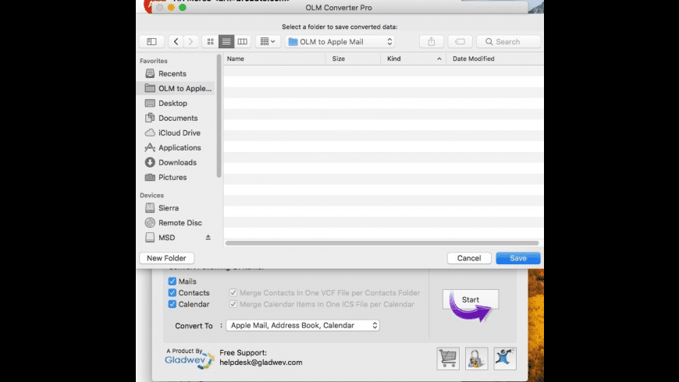Toggle the Calendar checkbox
This screenshot has width=679, height=382.
(x=172, y=304)
